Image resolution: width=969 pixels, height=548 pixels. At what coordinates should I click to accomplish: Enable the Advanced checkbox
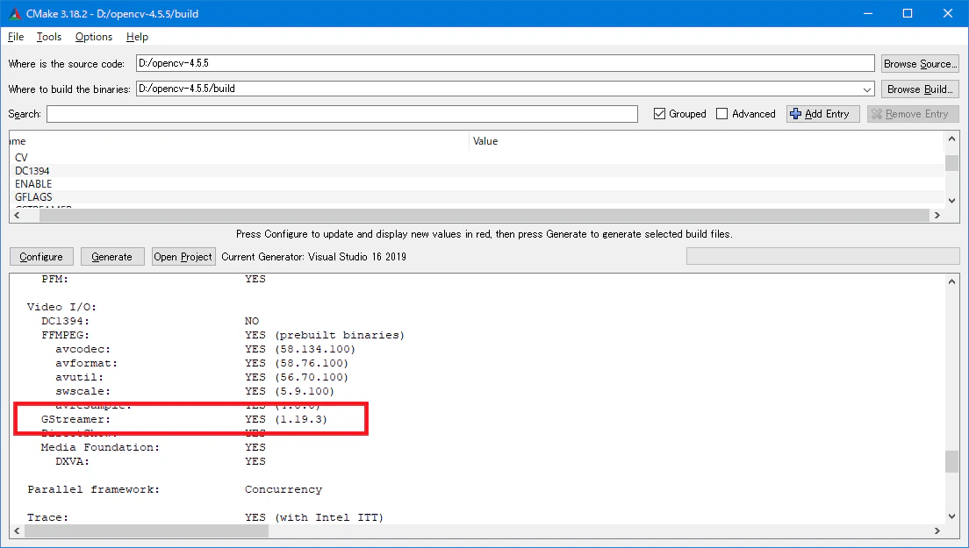click(721, 114)
